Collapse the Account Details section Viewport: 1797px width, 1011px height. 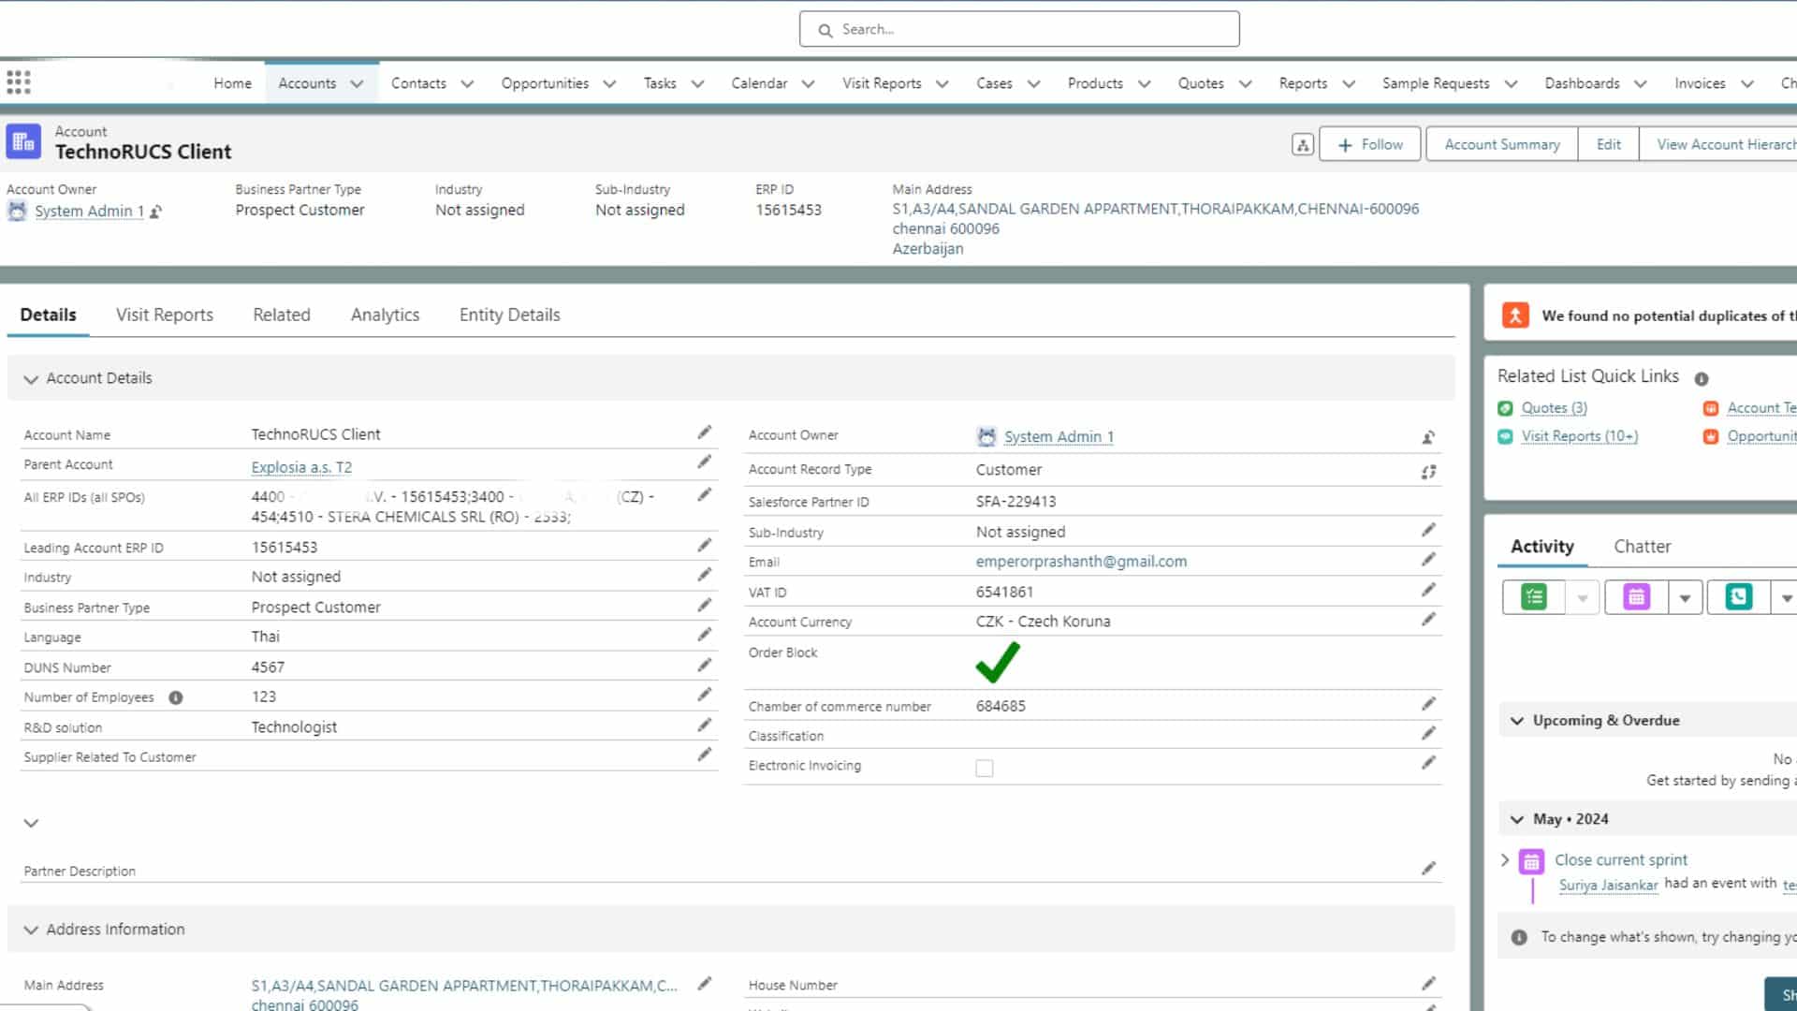click(31, 379)
